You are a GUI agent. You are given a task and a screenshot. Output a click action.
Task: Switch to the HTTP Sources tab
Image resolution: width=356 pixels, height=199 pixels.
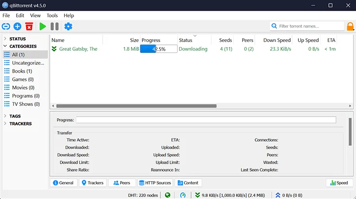pos(155,183)
